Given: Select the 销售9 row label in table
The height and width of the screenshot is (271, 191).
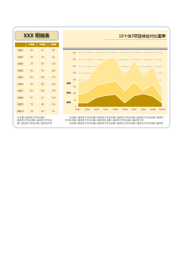Looking at the screenshot, I should click(20, 104).
